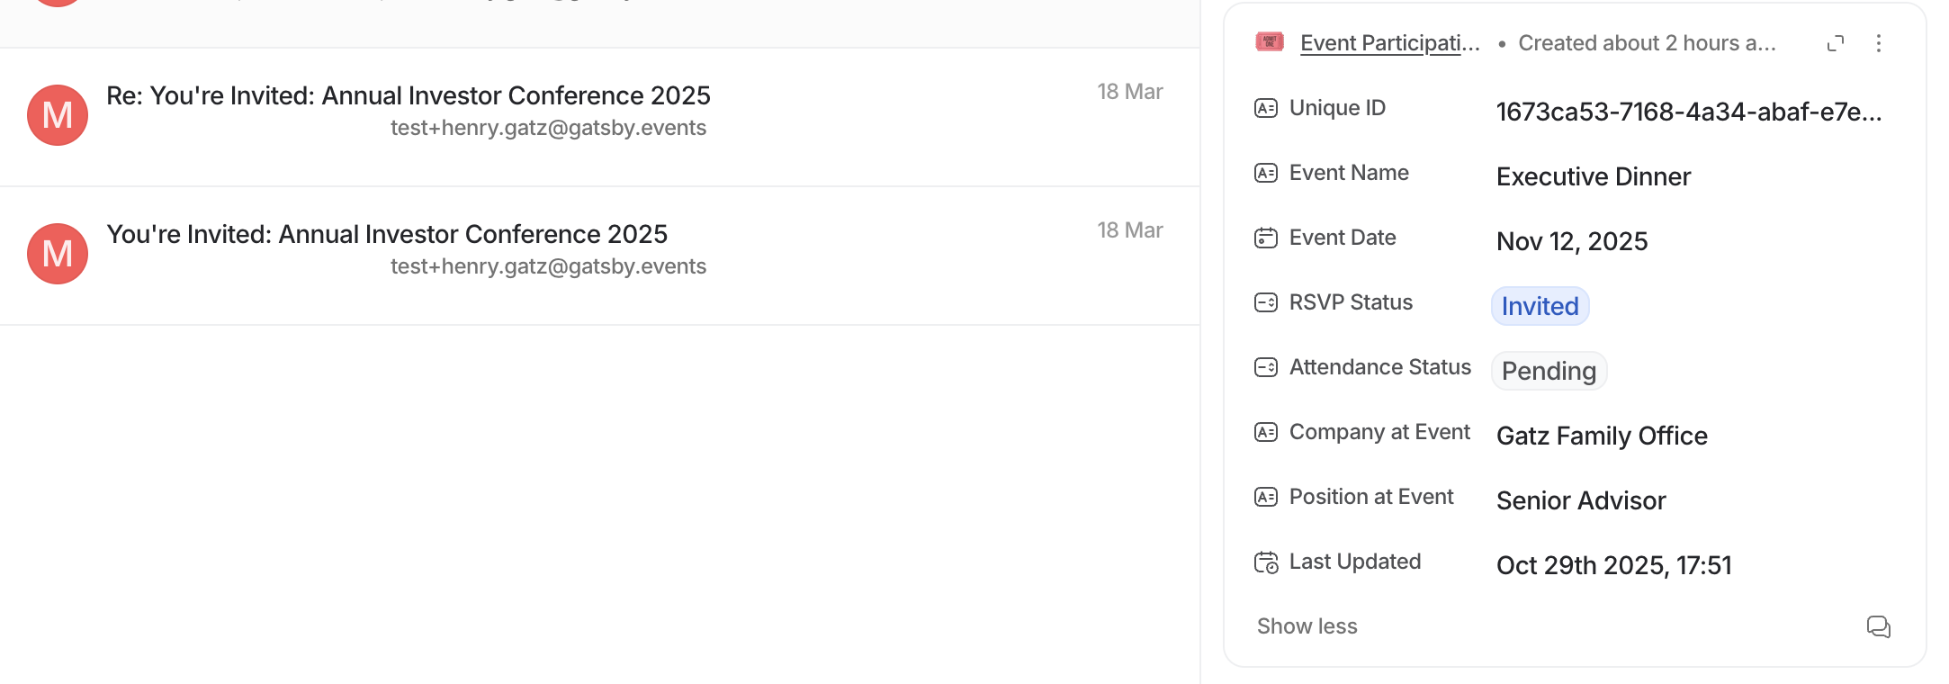
Task: Open the Event Participation record link
Action: (1390, 42)
